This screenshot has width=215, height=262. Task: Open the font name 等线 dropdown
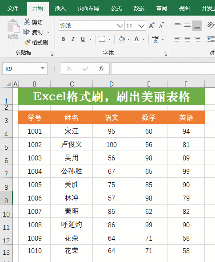(120, 26)
